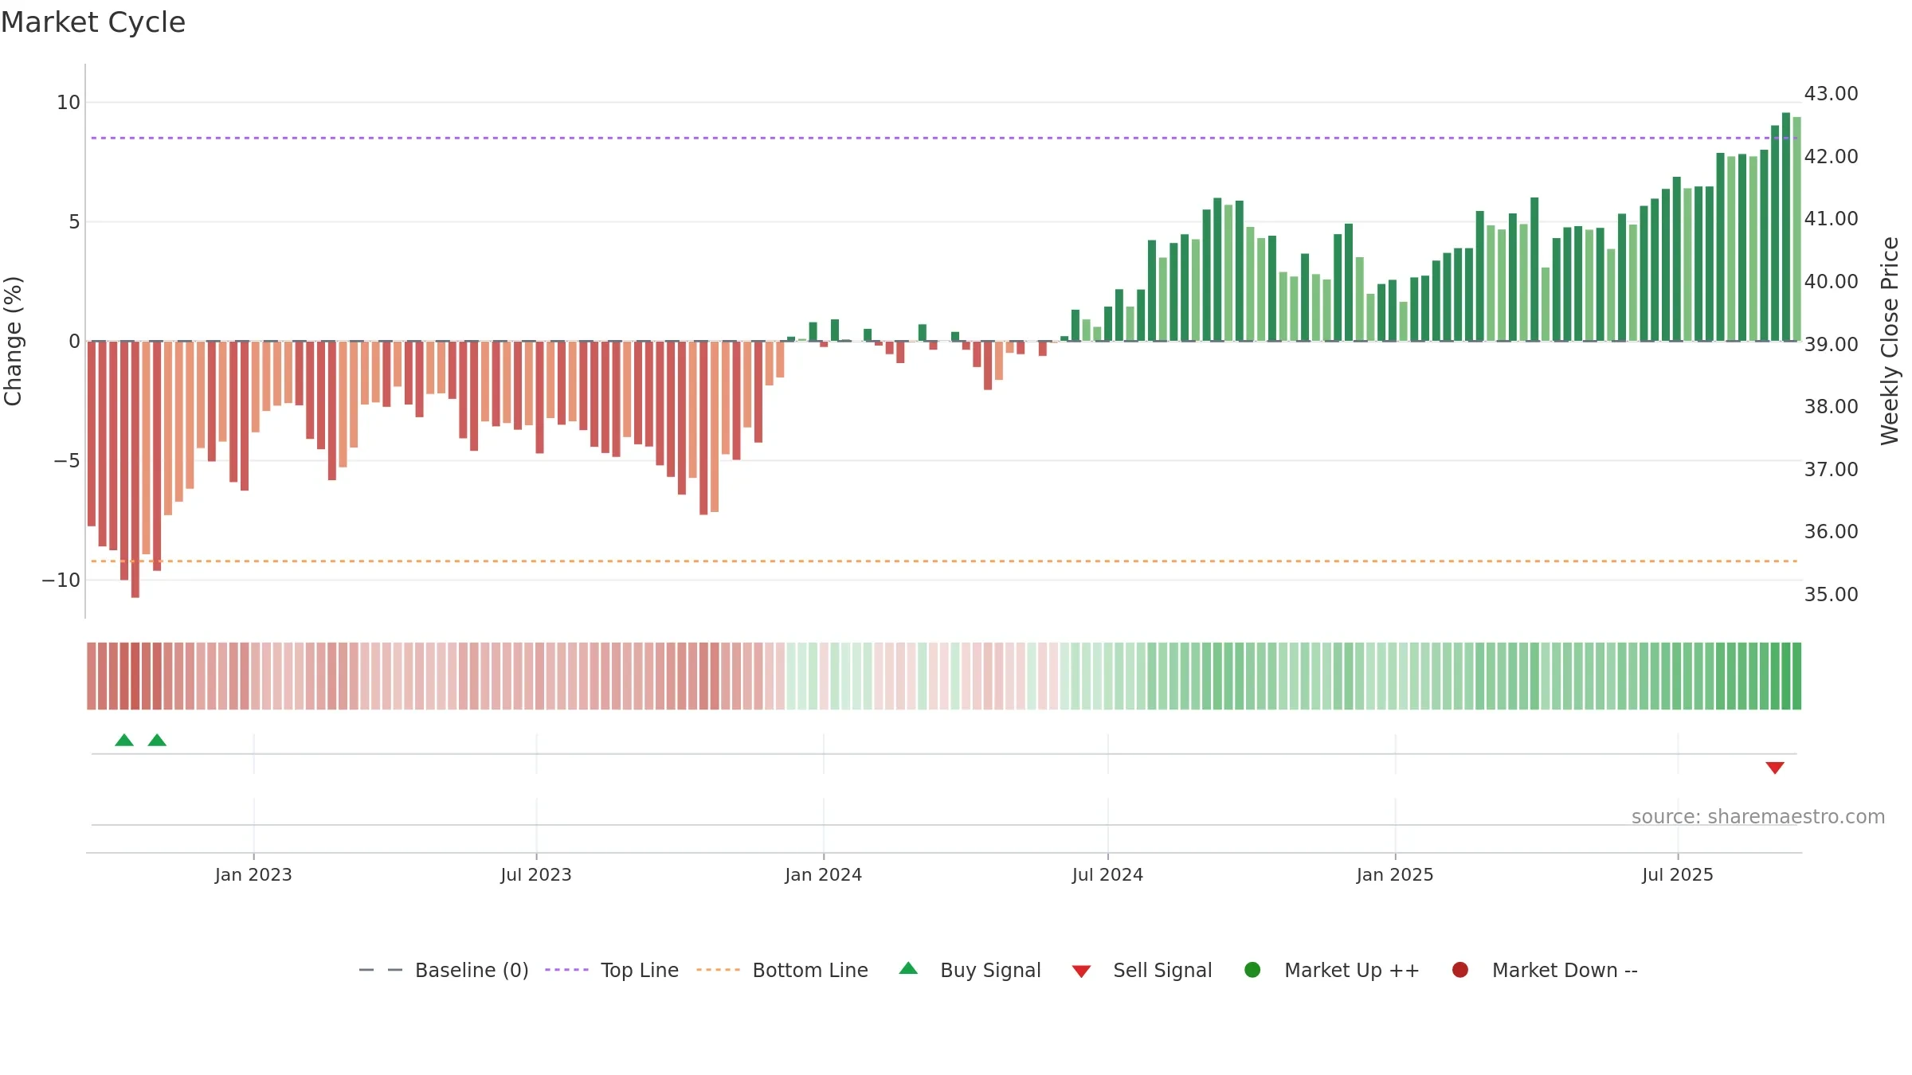
Task: Click the Change (%) y-axis title
Action: click(x=13, y=341)
